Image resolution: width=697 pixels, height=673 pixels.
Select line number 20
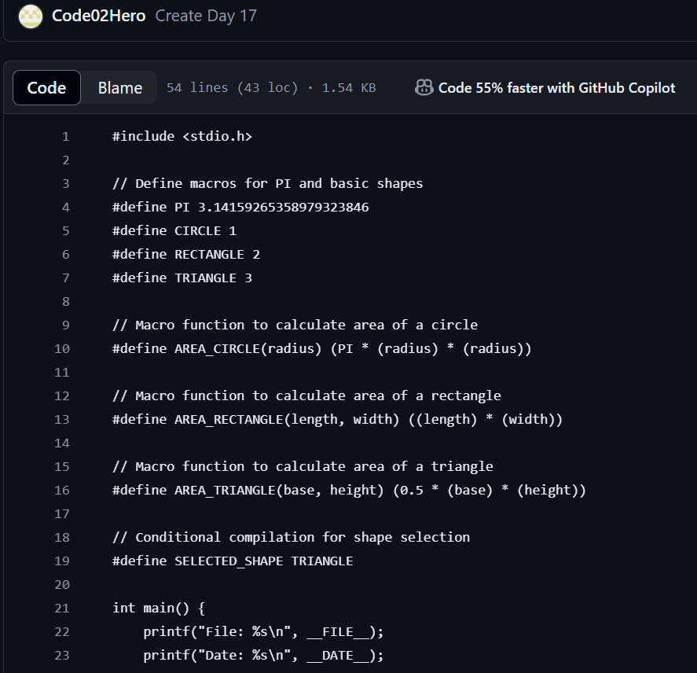62,584
